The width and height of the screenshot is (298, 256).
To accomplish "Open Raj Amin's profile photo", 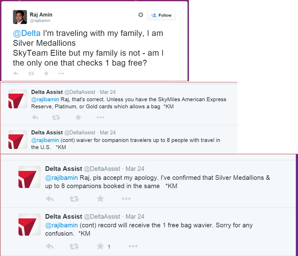I will click(20, 17).
